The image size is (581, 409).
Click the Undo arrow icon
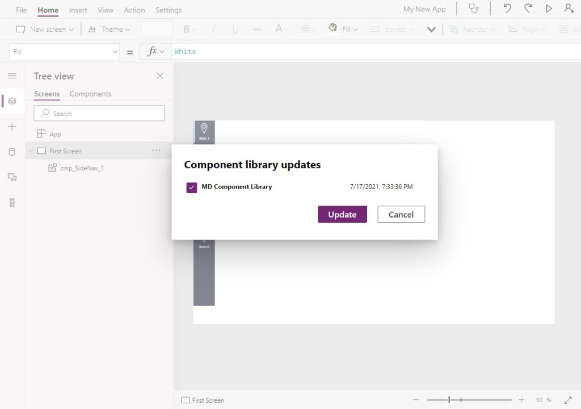point(507,9)
